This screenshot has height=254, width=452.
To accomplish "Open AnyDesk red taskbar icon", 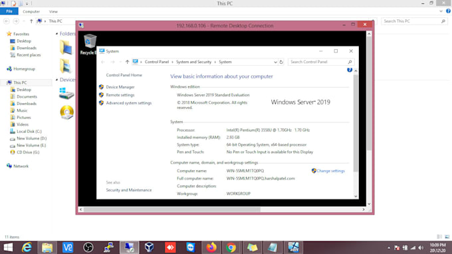I will (170, 247).
